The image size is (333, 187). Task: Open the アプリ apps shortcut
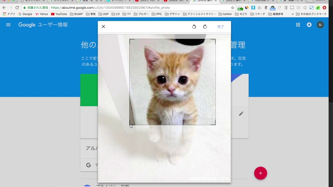[x=9, y=14]
